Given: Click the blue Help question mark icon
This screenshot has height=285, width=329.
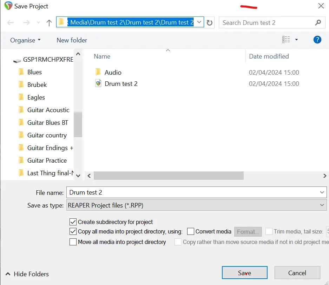Looking at the screenshot, I should [317, 40].
